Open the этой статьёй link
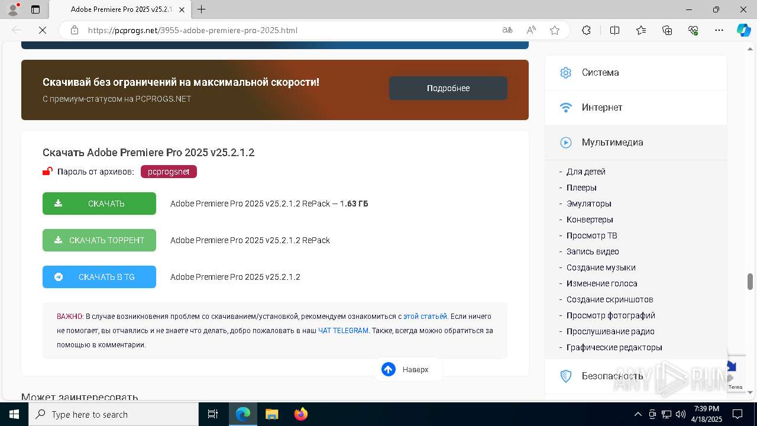The height and width of the screenshot is (426, 757). [425, 317]
